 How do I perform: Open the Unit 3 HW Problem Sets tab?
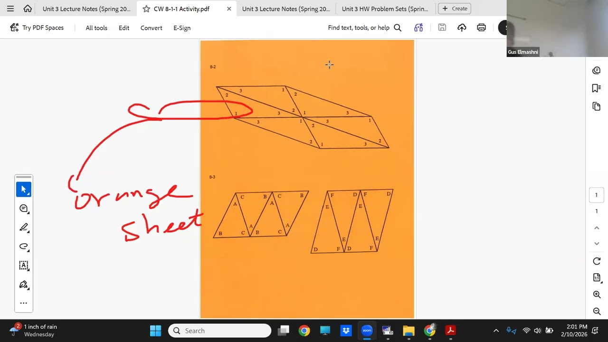[x=385, y=9]
